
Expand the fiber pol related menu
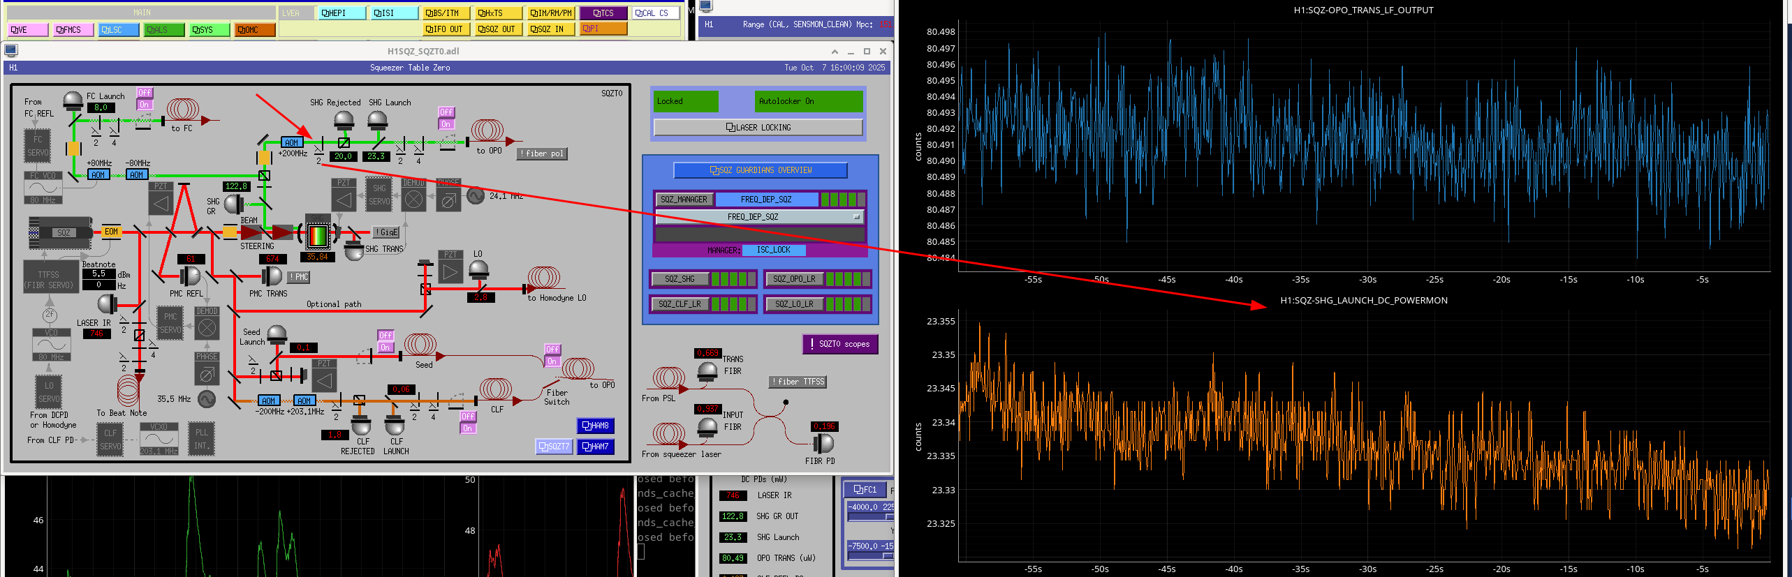click(x=541, y=153)
